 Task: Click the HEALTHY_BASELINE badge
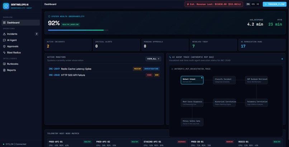[x=70, y=24]
